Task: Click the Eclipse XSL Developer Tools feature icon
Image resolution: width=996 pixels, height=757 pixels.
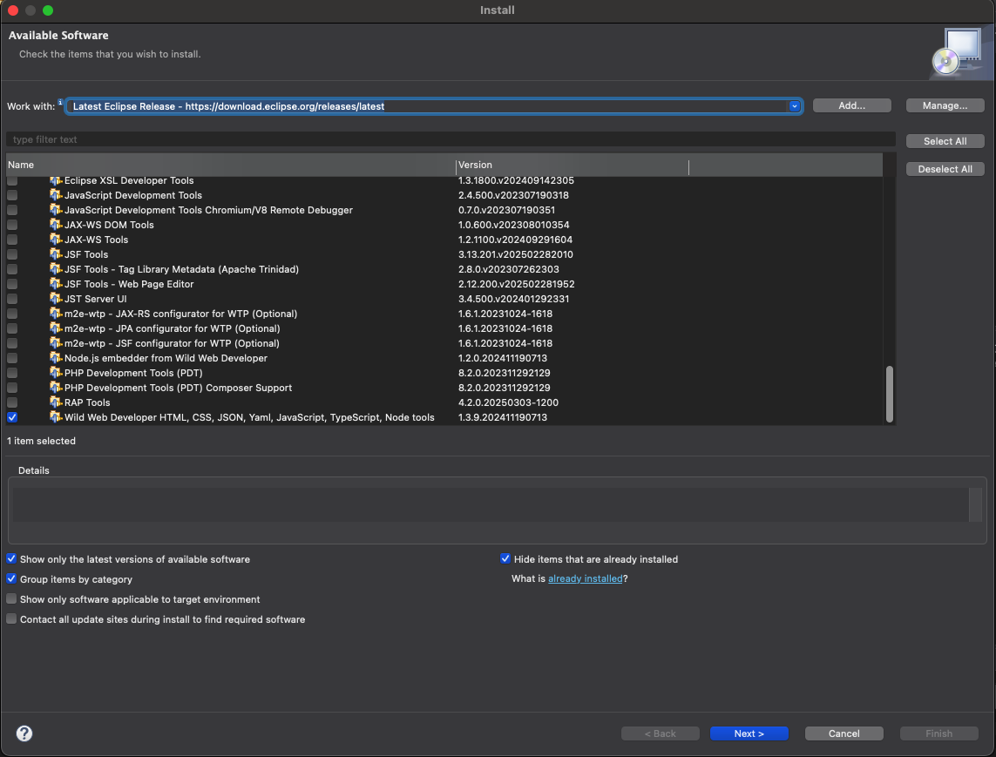Action: 56,181
